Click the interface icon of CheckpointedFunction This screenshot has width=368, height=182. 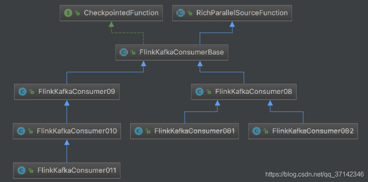coord(68,13)
